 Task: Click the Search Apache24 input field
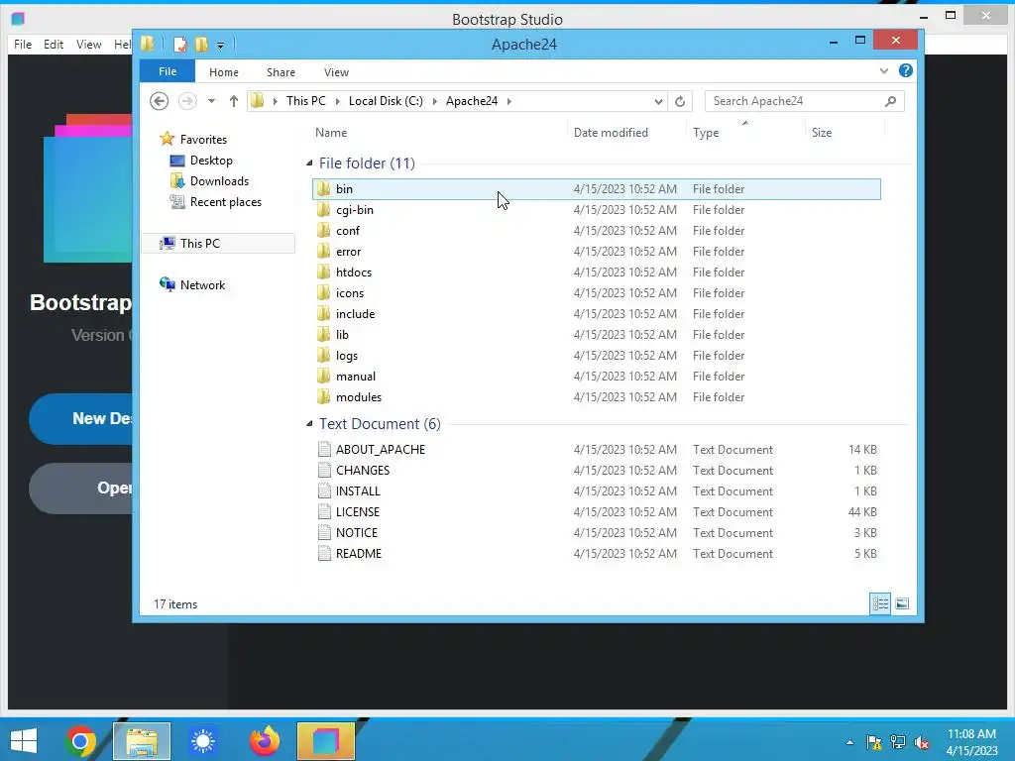805,101
